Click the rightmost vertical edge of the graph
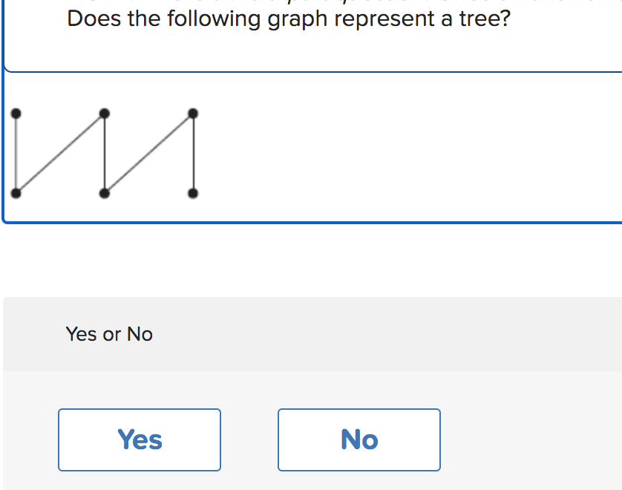This screenshot has width=622, height=490. tap(193, 153)
